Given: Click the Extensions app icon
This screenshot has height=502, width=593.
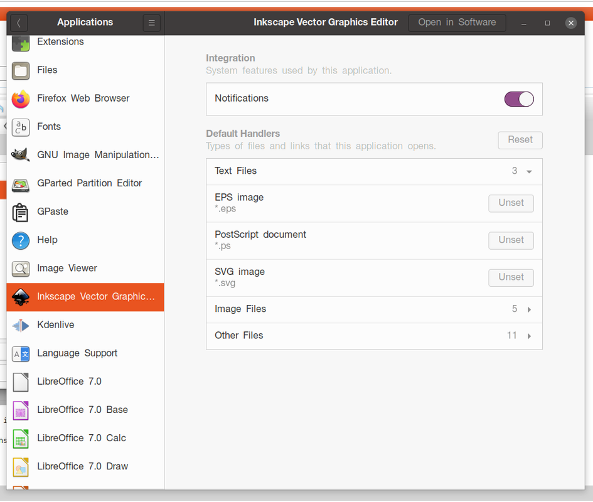Looking at the screenshot, I should point(21,43).
